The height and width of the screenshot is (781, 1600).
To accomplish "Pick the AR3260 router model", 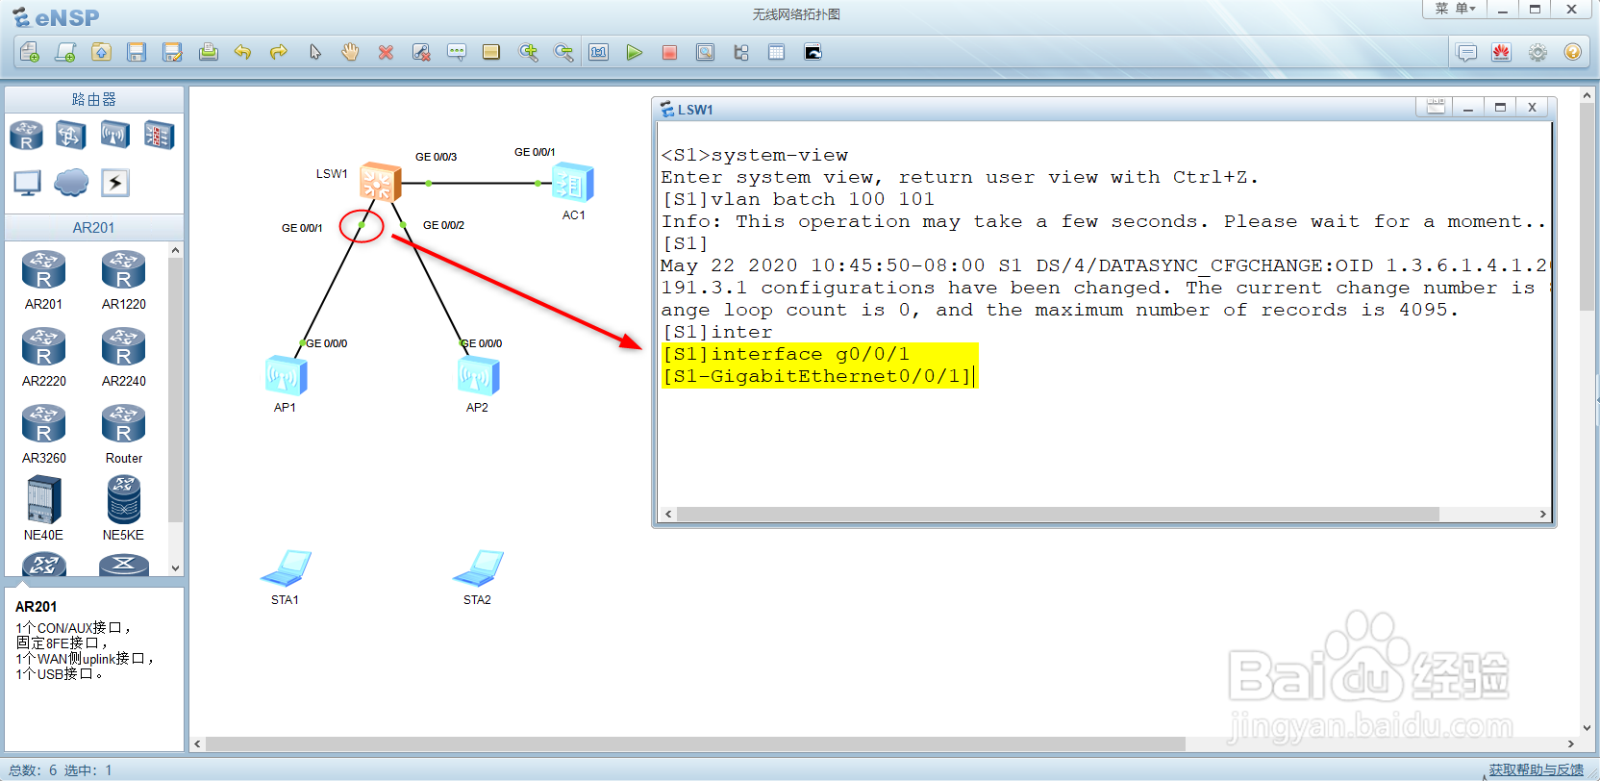I will [44, 434].
